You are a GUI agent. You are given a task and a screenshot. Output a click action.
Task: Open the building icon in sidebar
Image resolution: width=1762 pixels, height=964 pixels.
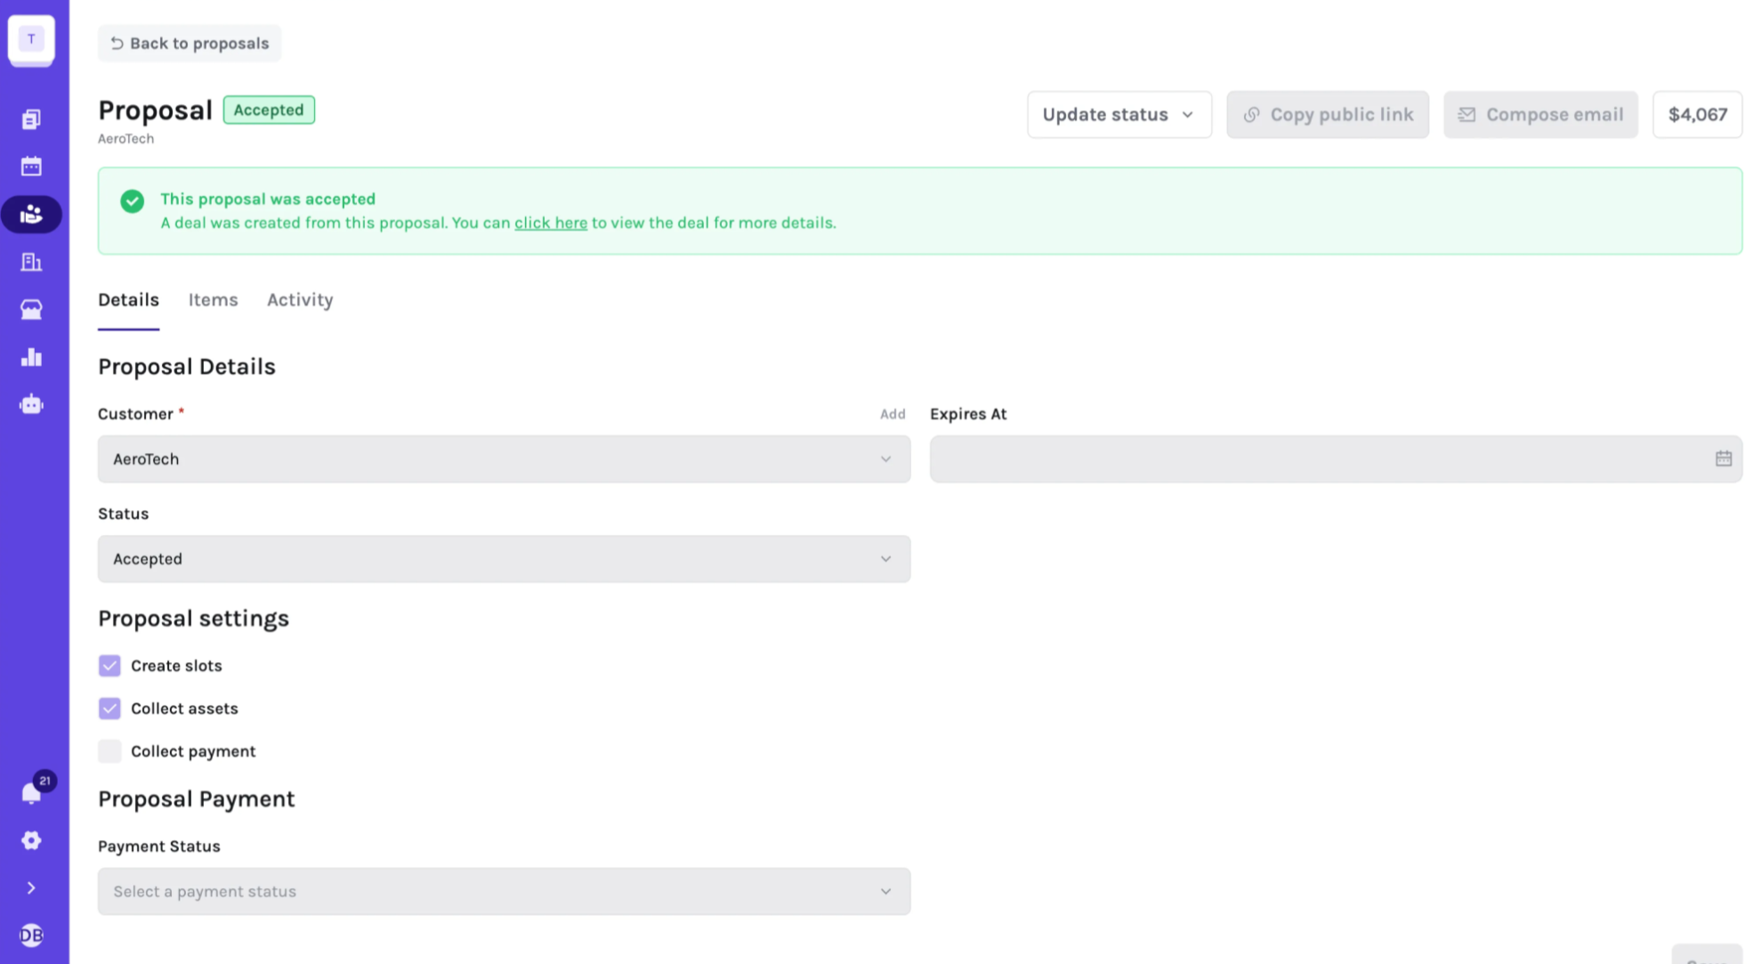(x=31, y=262)
